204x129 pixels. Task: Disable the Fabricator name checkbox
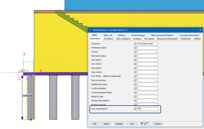pos(135,56)
